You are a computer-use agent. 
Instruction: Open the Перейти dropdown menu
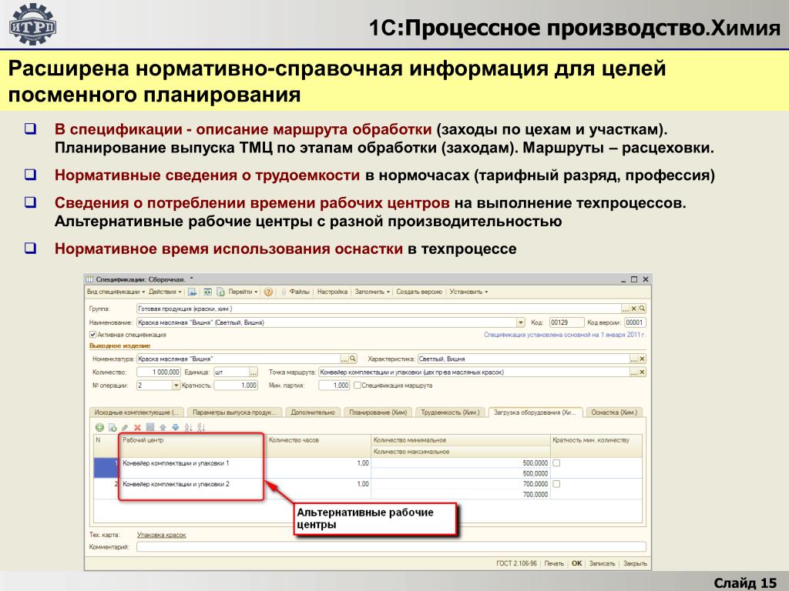[243, 292]
